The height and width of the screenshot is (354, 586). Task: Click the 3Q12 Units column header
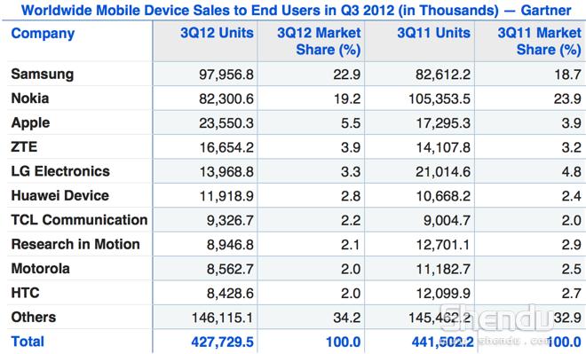[x=217, y=33]
